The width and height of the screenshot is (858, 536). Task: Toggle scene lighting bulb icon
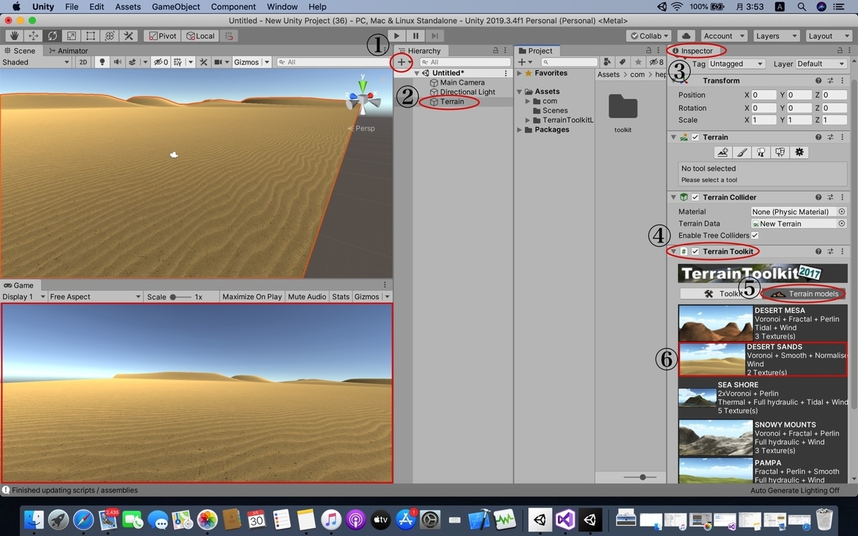pyautogui.click(x=102, y=62)
